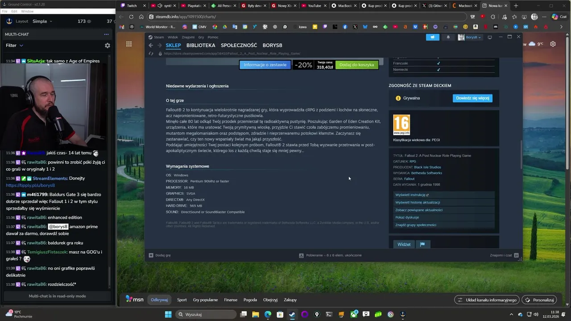The height and width of the screenshot is (321, 571).
Task: Open the BORYS8 profile tab
Action: [x=272, y=45]
